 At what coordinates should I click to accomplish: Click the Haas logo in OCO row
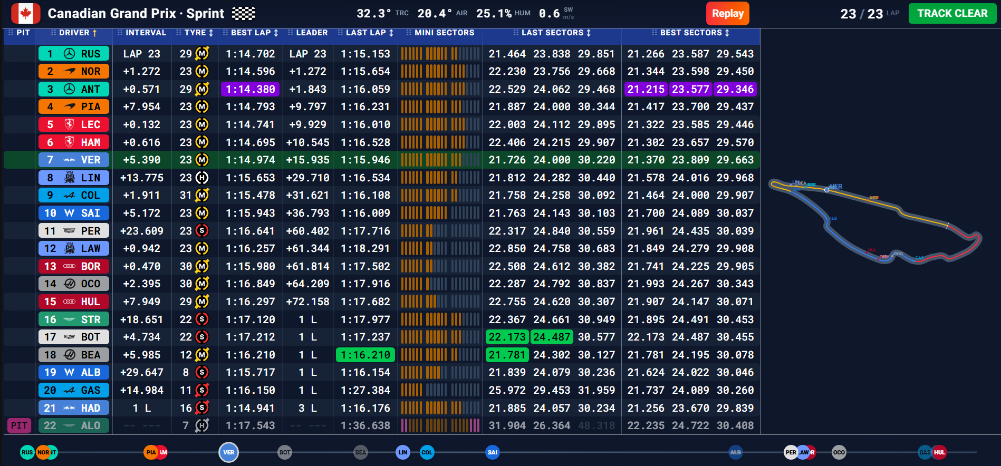click(x=69, y=284)
